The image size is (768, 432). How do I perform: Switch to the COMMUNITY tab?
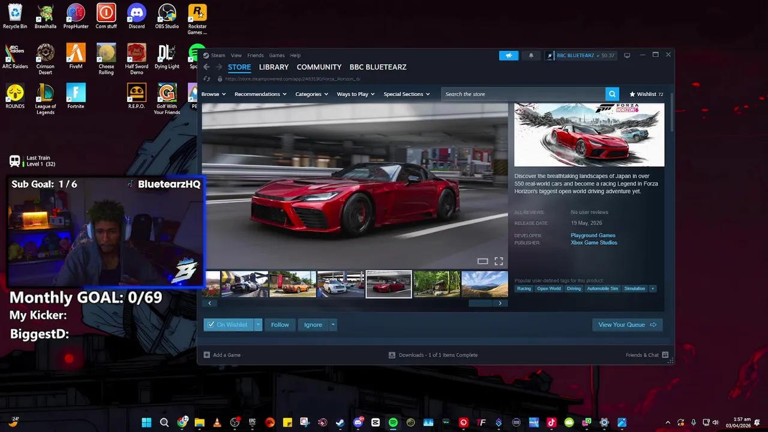[319, 67]
